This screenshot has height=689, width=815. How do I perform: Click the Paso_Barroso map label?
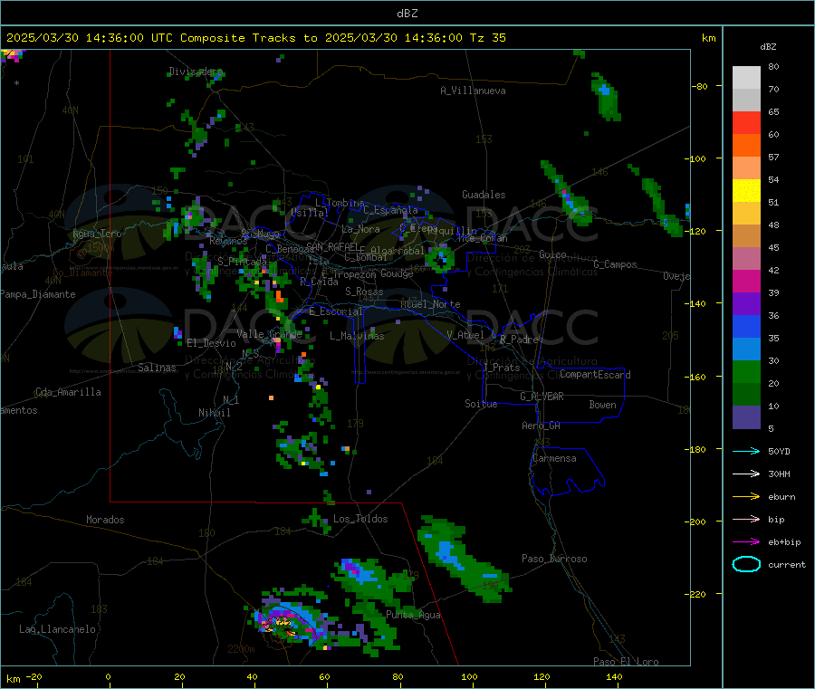tap(554, 559)
